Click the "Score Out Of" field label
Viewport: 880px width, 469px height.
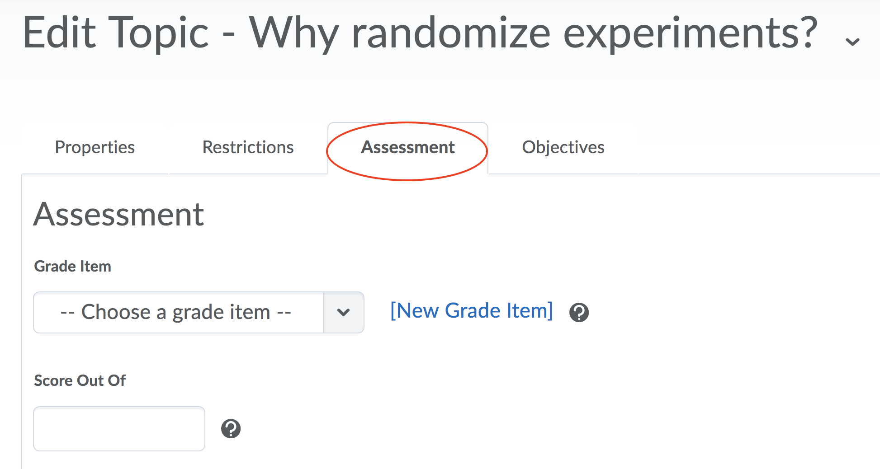point(80,380)
